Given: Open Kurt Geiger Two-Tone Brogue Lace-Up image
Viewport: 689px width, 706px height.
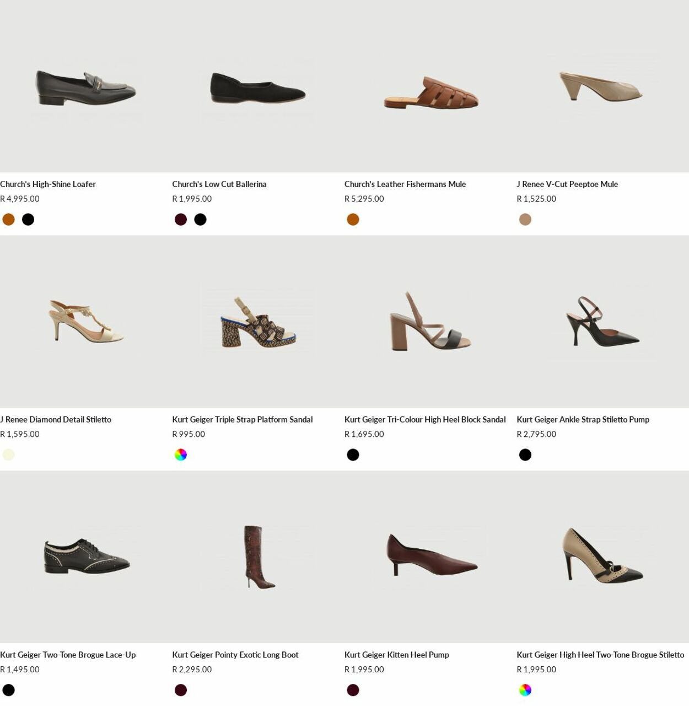Looking at the screenshot, I should click(86, 557).
